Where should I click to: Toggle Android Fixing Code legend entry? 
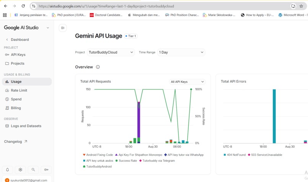[98, 155]
